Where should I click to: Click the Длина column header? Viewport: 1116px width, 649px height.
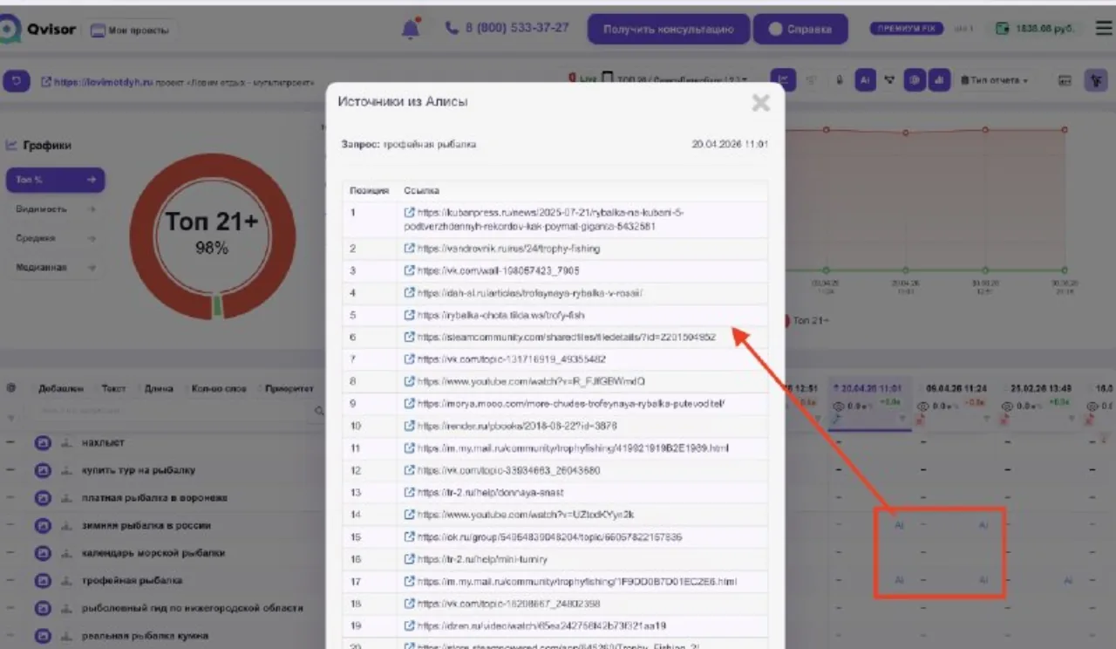click(x=158, y=389)
